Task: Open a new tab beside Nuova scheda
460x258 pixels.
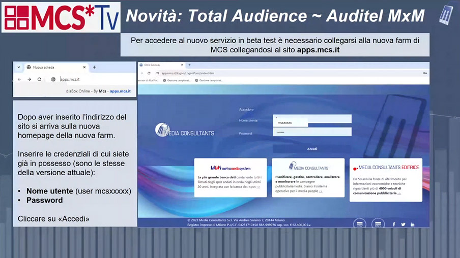Action: [95, 67]
